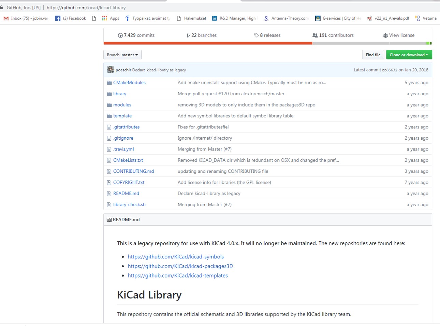
Task: Open the R&D Manager LinkedIn bookmark
Action: point(234,18)
